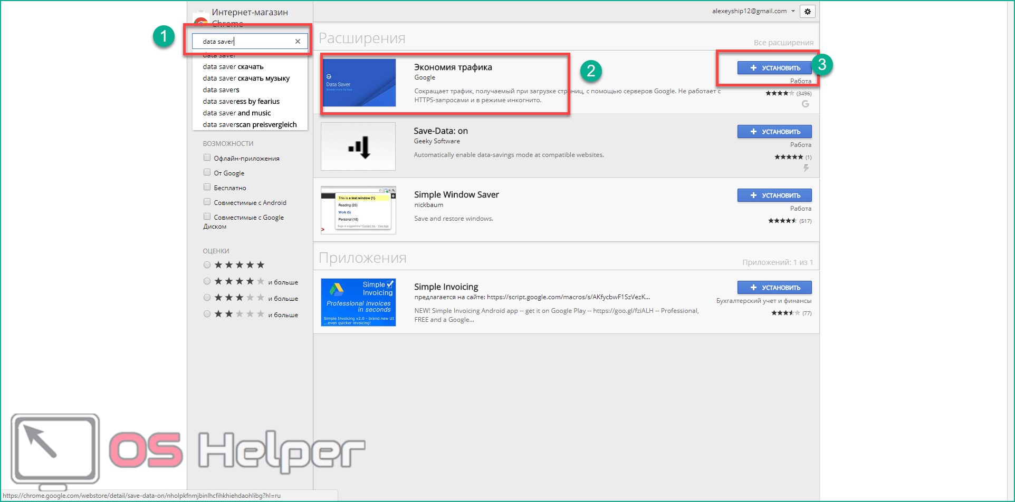
Task: Select four stars 'и больше' rating filter
Action: point(207,281)
